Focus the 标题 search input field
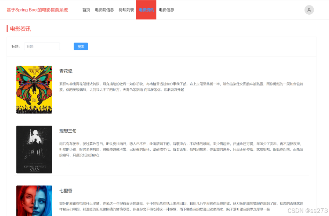Viewport: 329px width, 216px height. (42, 46)
